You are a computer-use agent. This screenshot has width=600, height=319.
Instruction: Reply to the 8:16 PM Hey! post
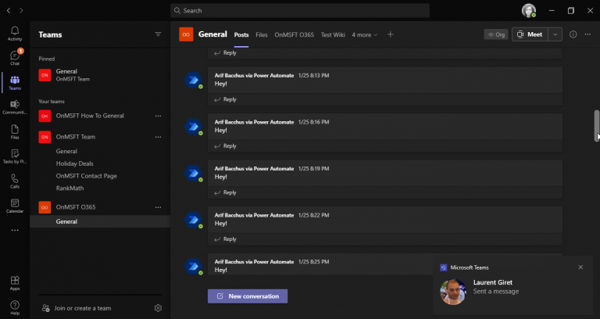point(225,146)
